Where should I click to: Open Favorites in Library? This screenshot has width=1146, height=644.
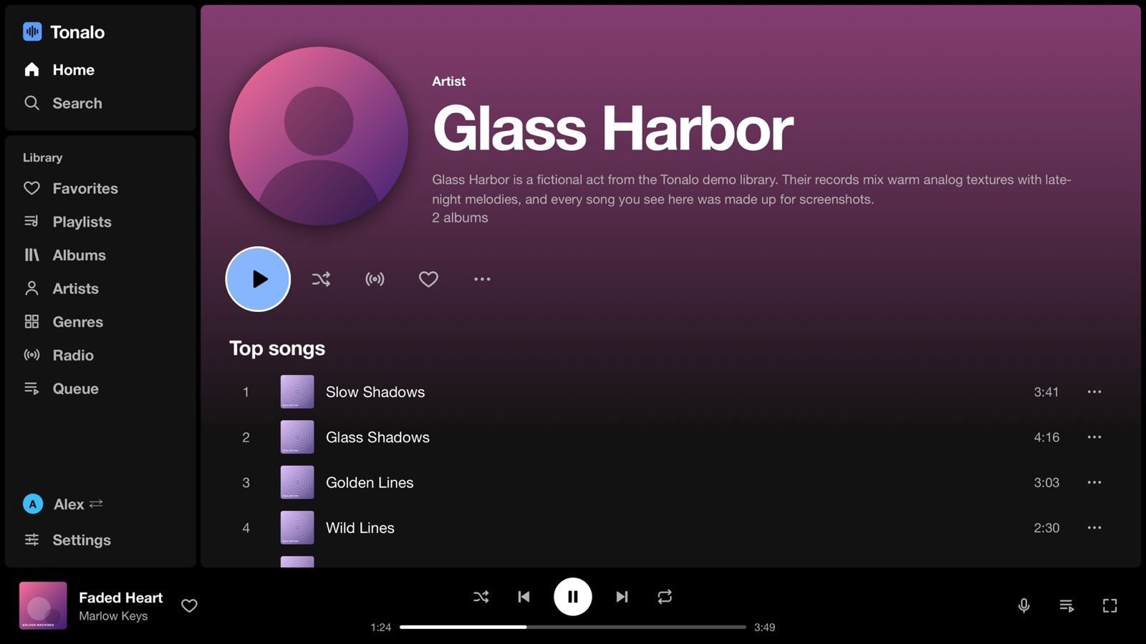click(x=100, y=188)
